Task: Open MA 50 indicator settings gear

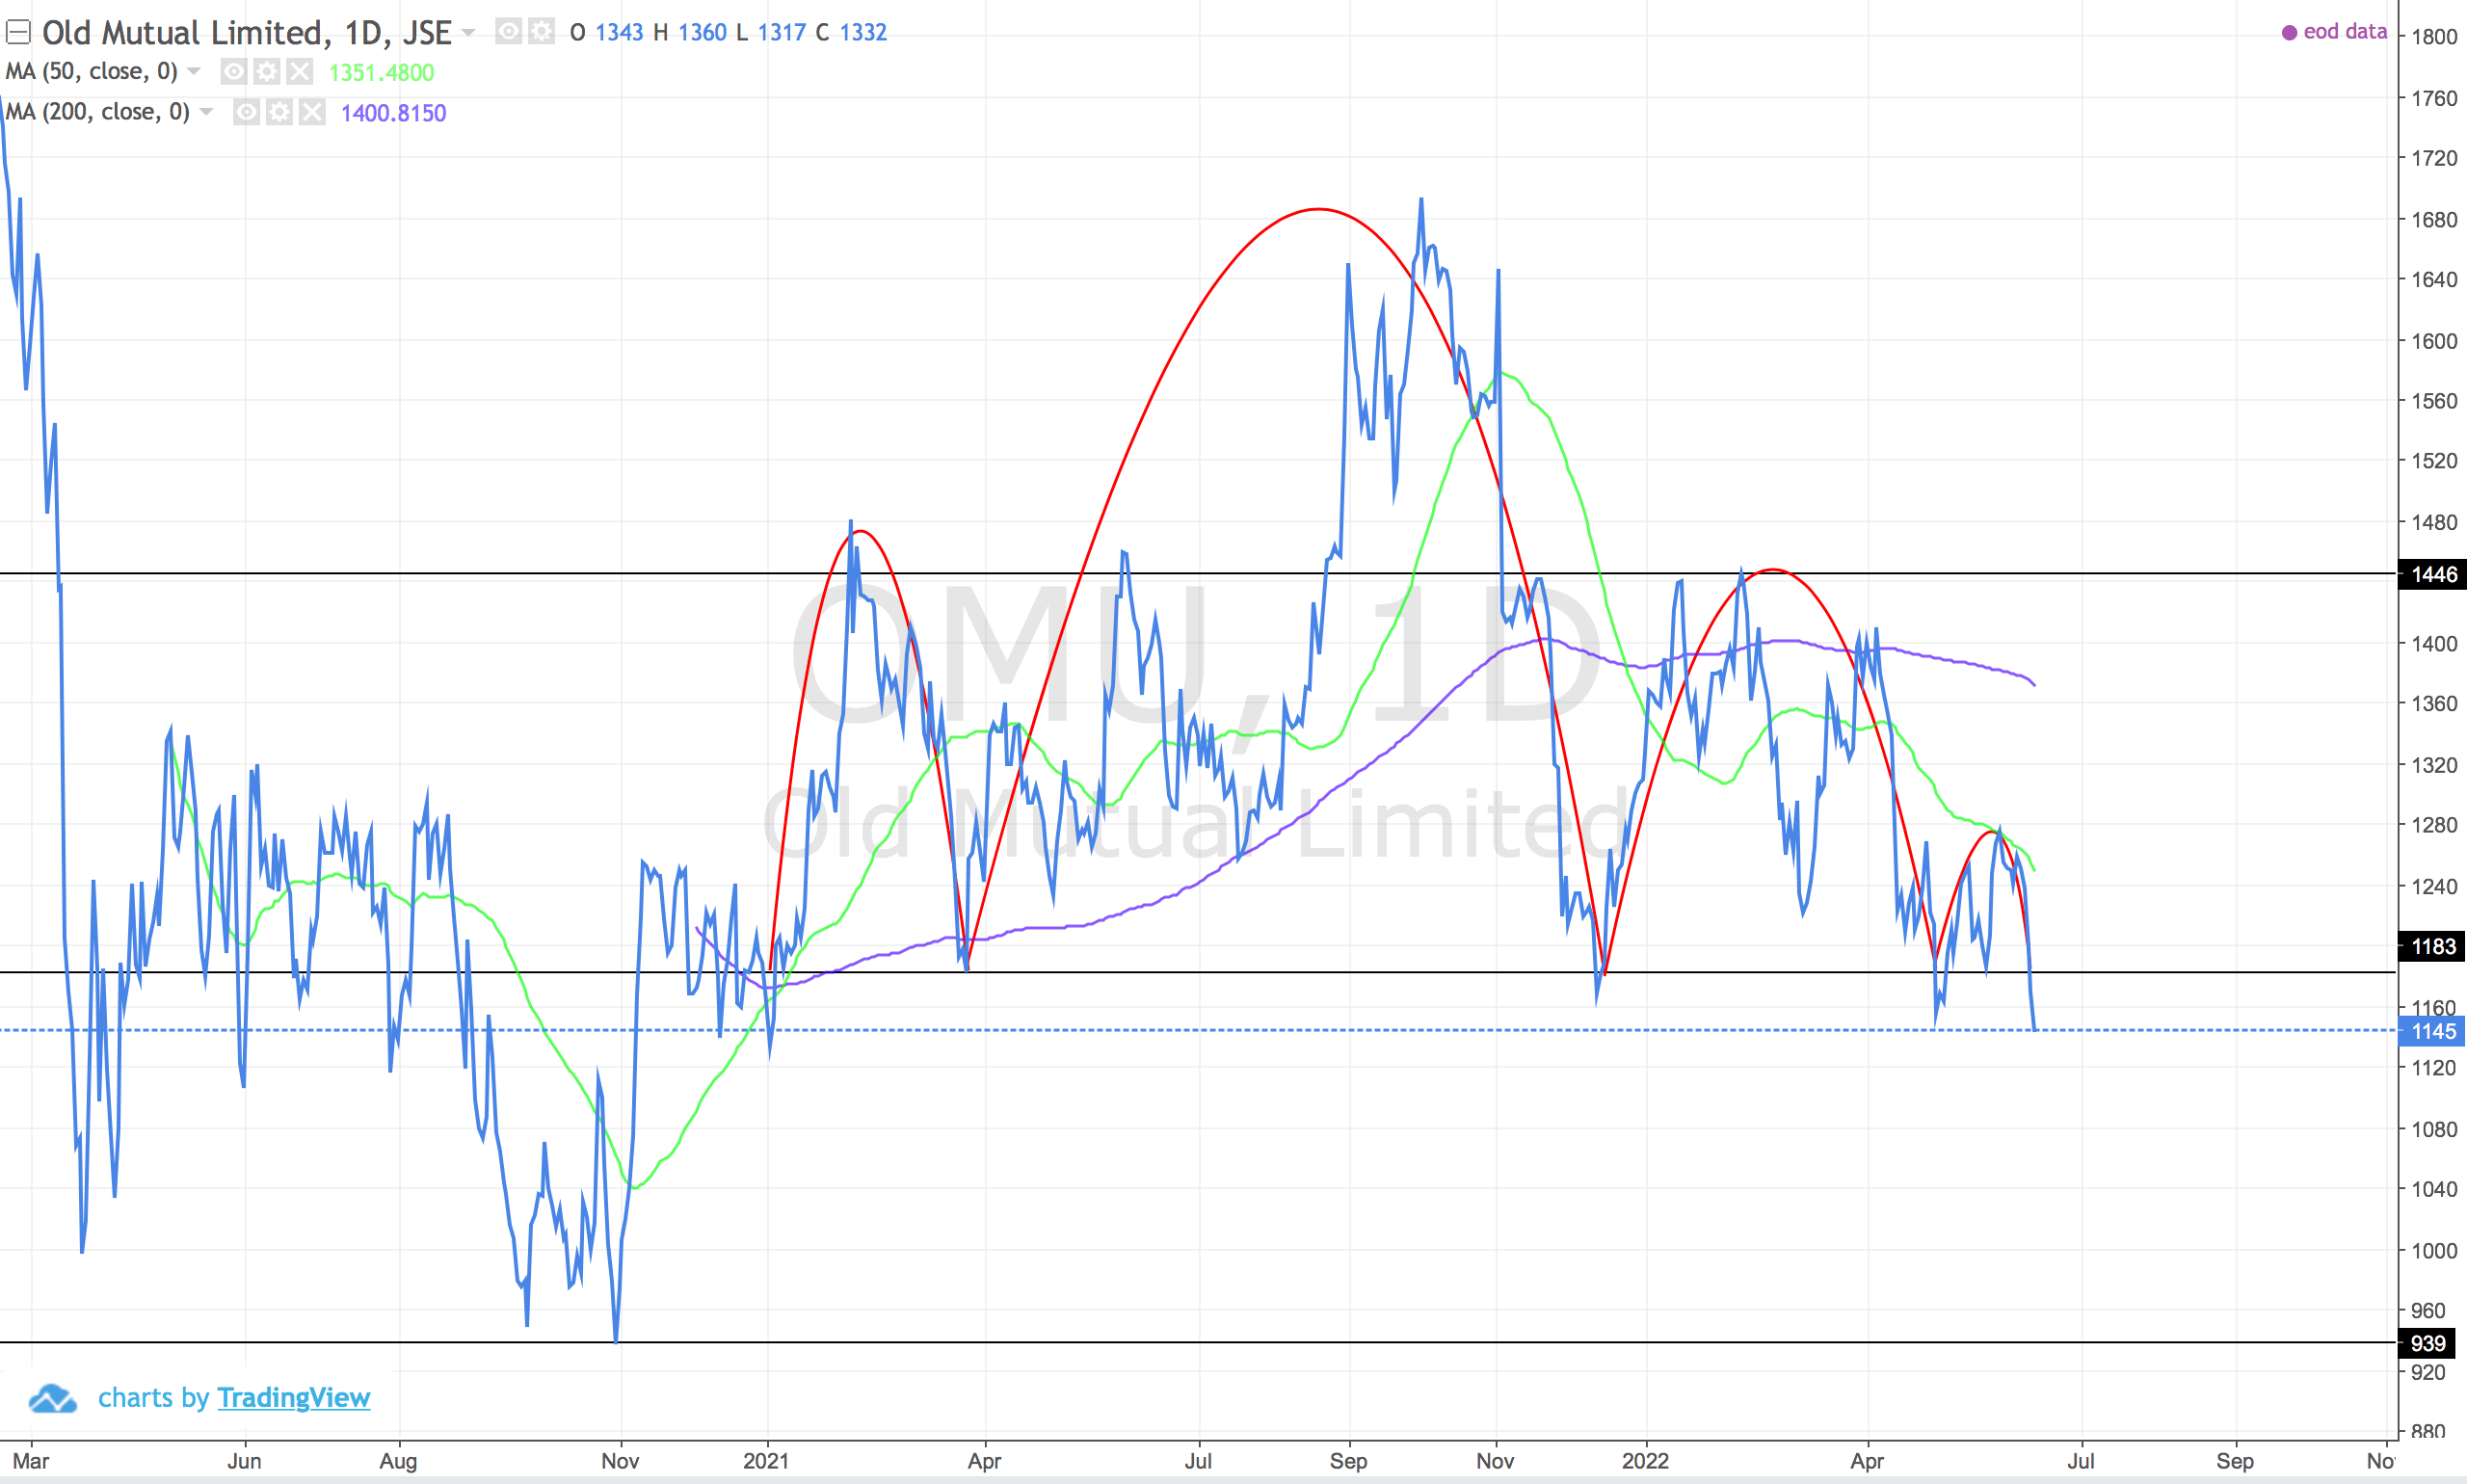Action: (x=267, y=72)
